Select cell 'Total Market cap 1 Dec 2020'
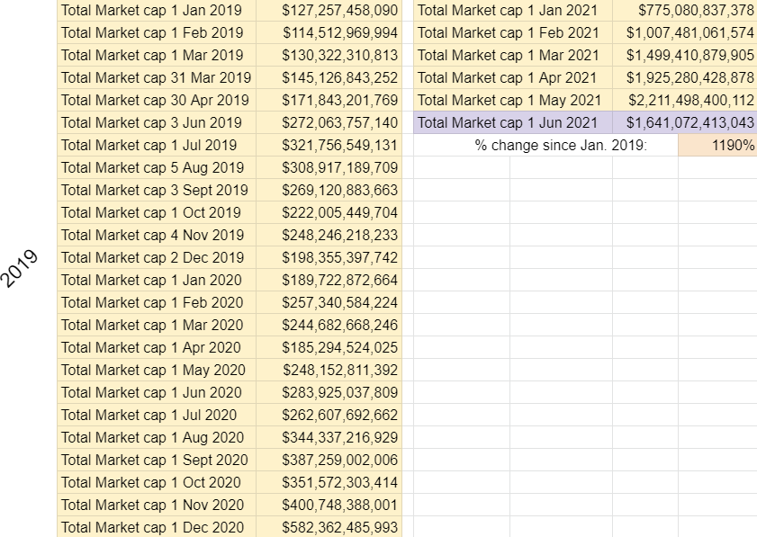The image size is (757, 537). coord(157,527)
